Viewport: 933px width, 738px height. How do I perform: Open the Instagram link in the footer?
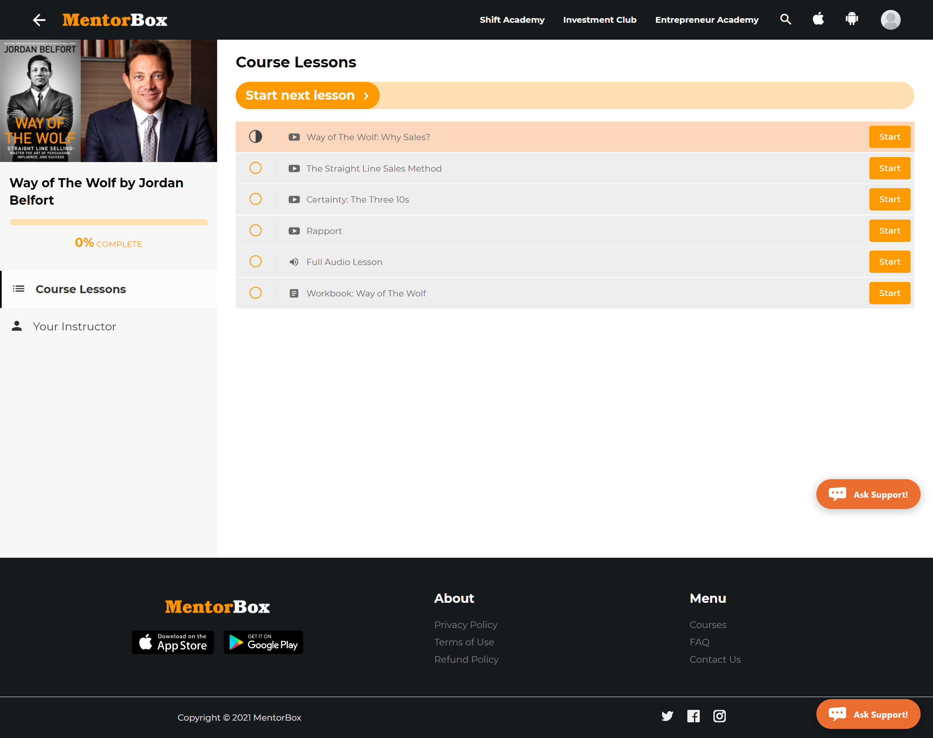coord(719,716)
